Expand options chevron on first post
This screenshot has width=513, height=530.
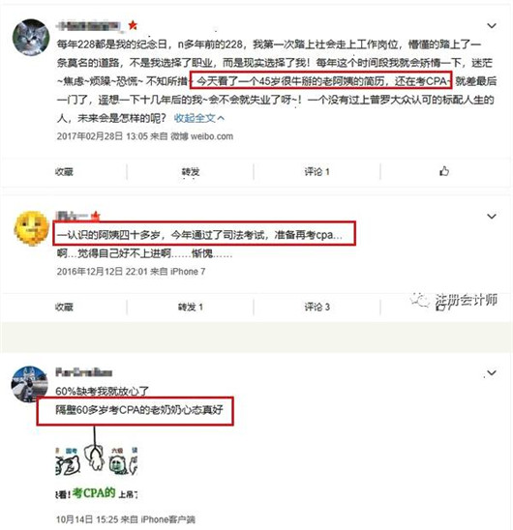492,26
